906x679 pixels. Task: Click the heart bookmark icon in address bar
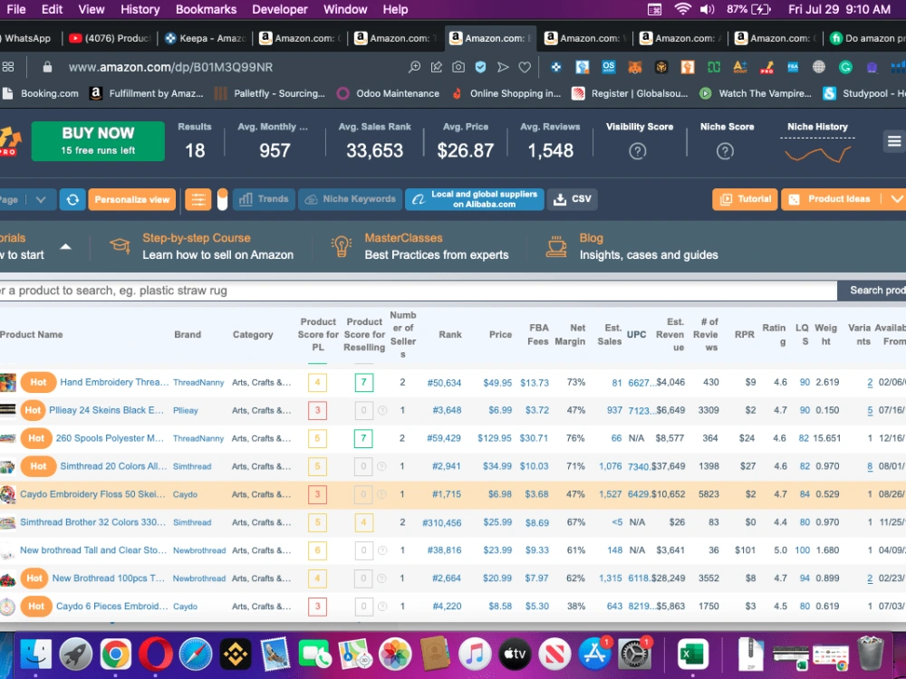[525, 68]
